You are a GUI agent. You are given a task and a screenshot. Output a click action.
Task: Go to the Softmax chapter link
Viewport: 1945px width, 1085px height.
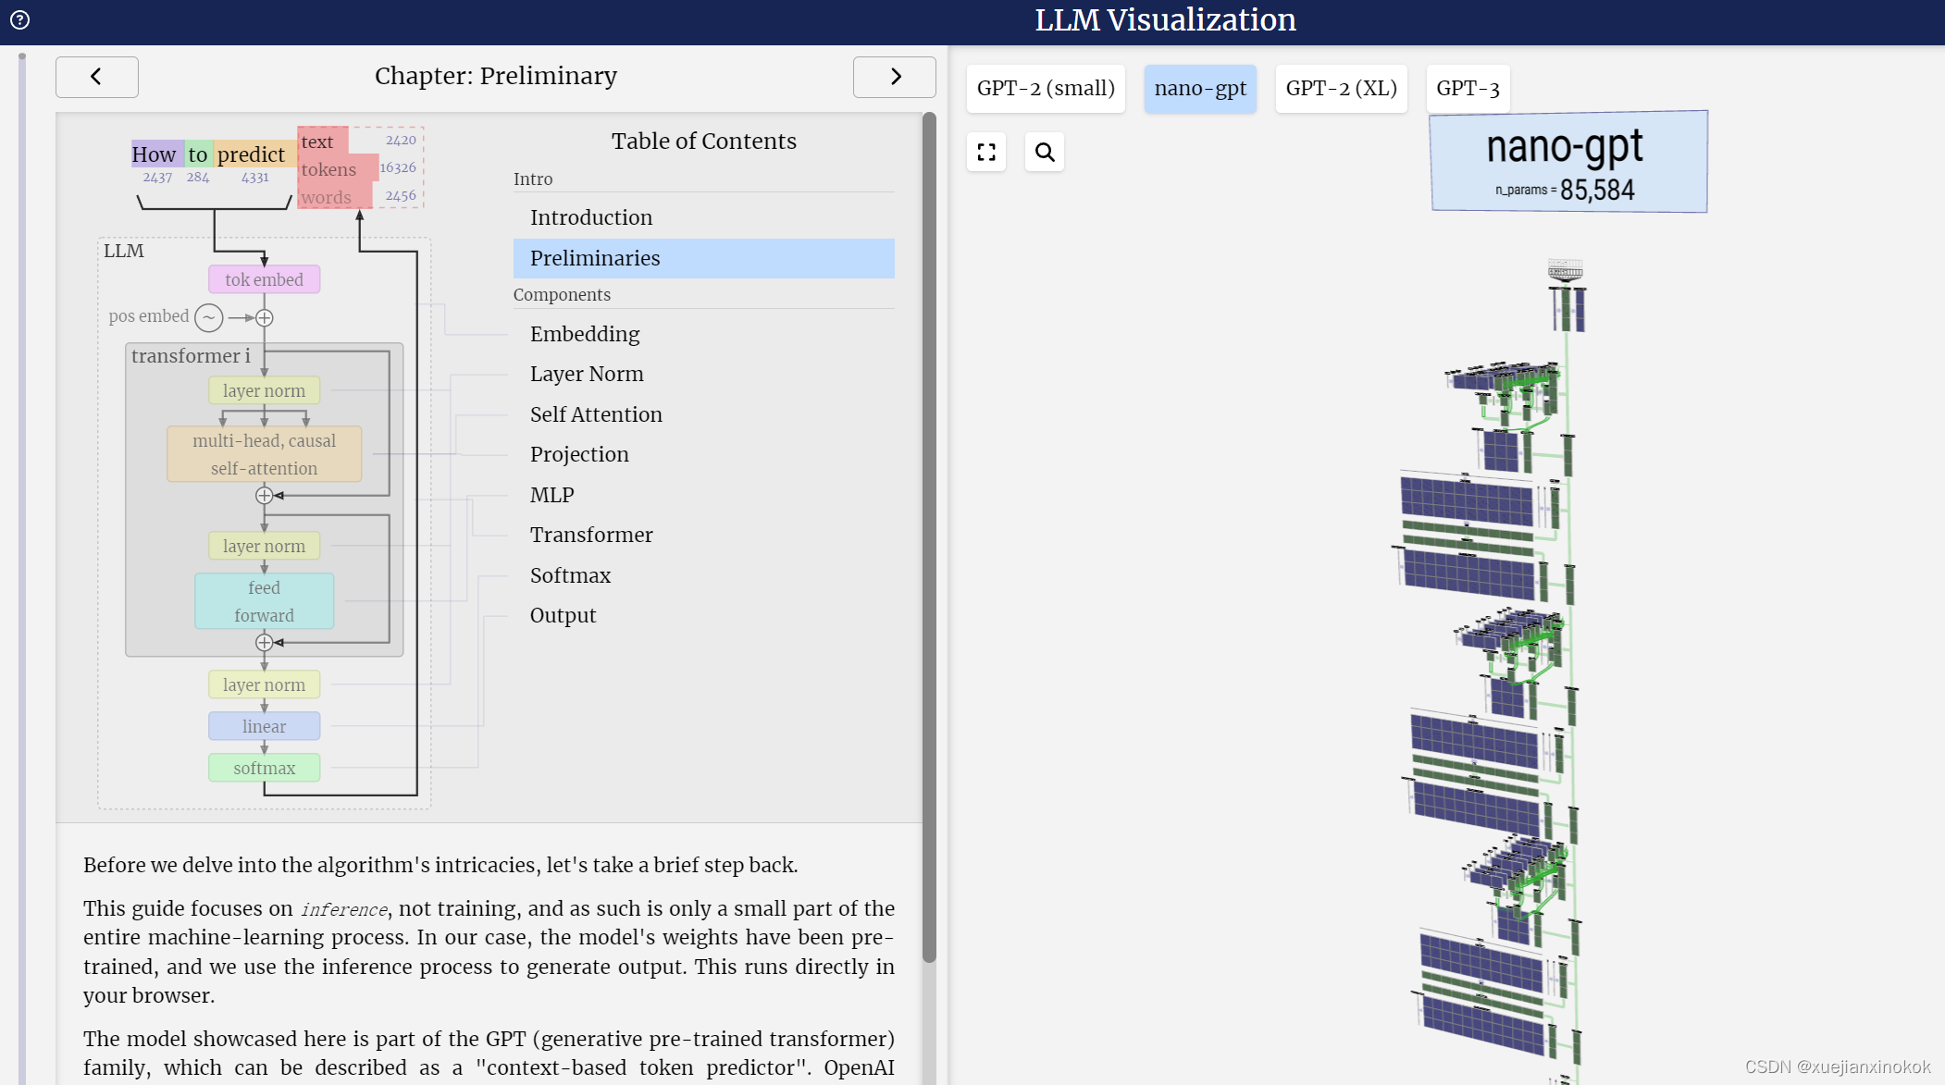(570, 575)
